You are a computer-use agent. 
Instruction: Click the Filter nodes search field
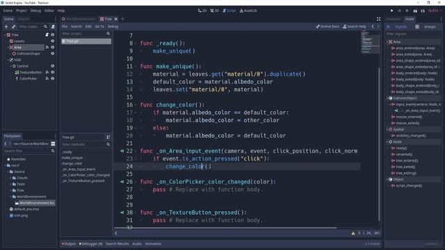pyautogui.click(x=33, y=26)
